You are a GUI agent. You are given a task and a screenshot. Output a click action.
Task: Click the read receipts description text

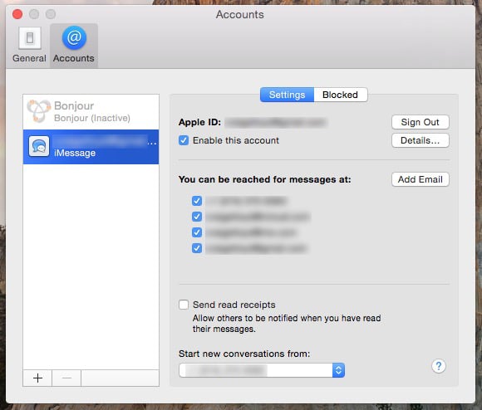tap(287, 324)
